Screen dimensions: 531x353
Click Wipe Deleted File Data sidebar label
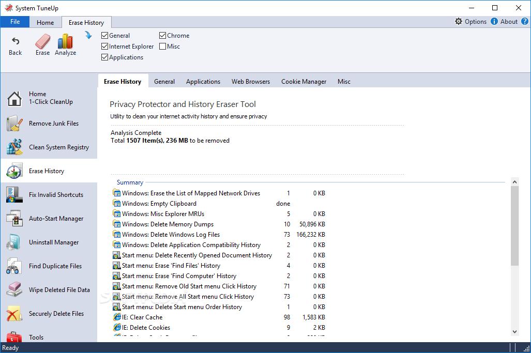[x=59, y=290]
